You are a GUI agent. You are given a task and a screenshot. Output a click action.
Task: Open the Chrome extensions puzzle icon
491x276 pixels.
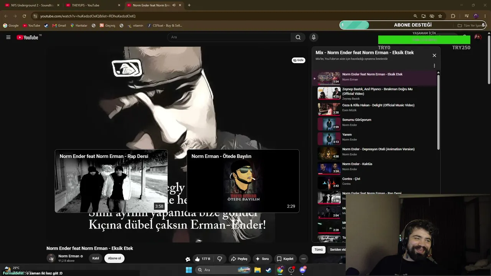(453, 16)
